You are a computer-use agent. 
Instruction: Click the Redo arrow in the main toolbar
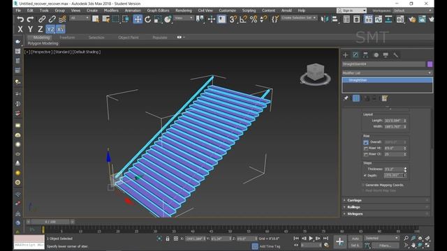point(30,20)
